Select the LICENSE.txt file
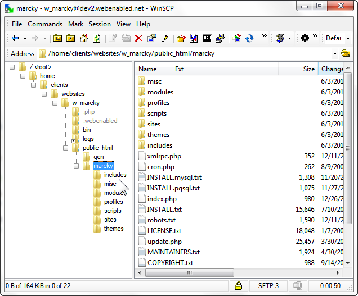Image resolution: width=358 pixels, height=296 pixels. pyautogui.click(x=164, y=231)
